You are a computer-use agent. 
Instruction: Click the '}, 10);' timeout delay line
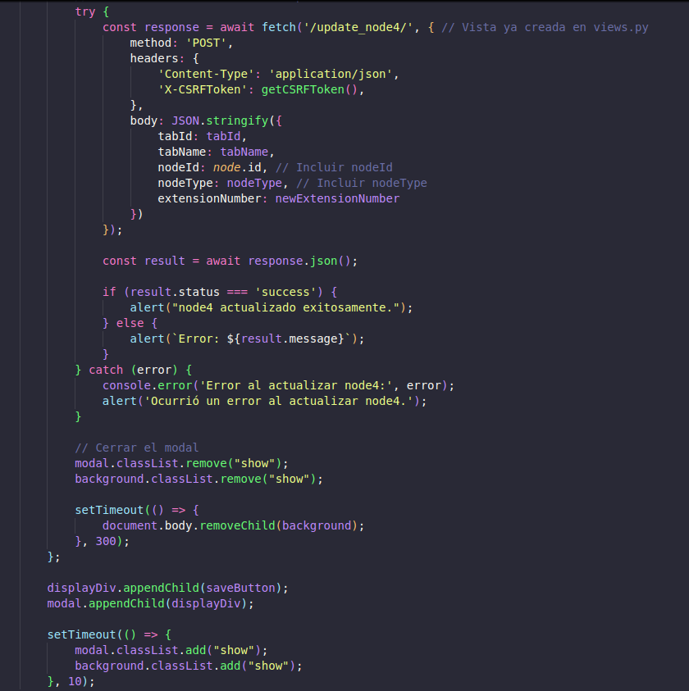coord(71,682)
